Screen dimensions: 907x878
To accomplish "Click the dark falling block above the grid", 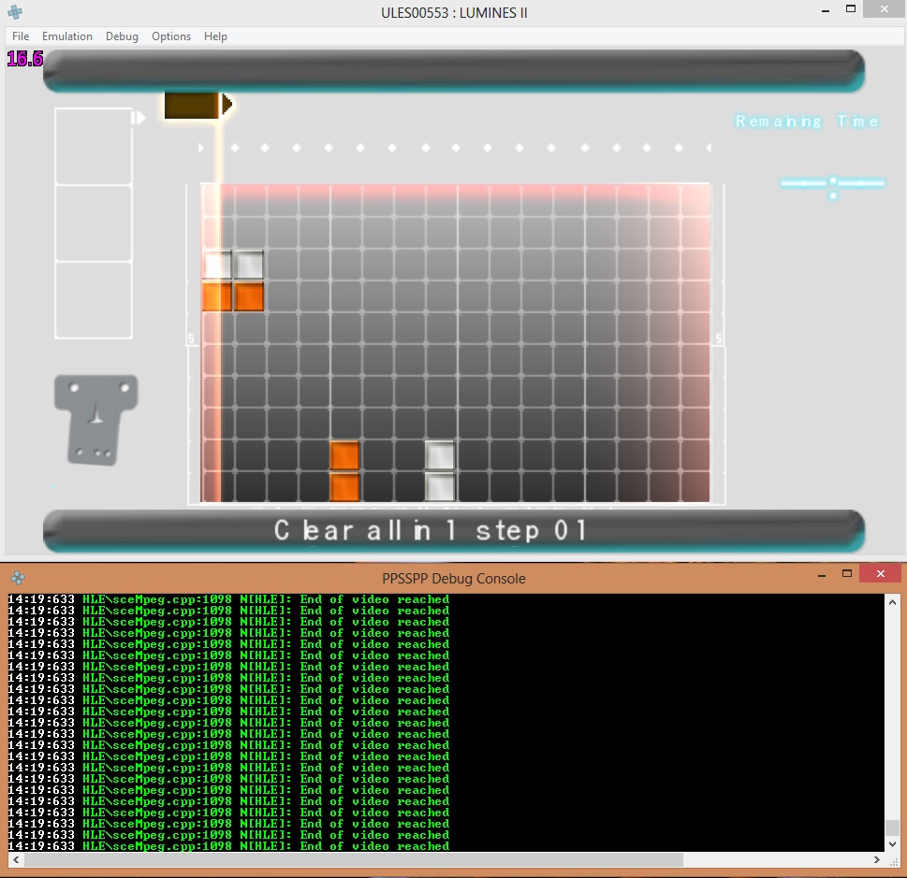I will tap(192, 106).
